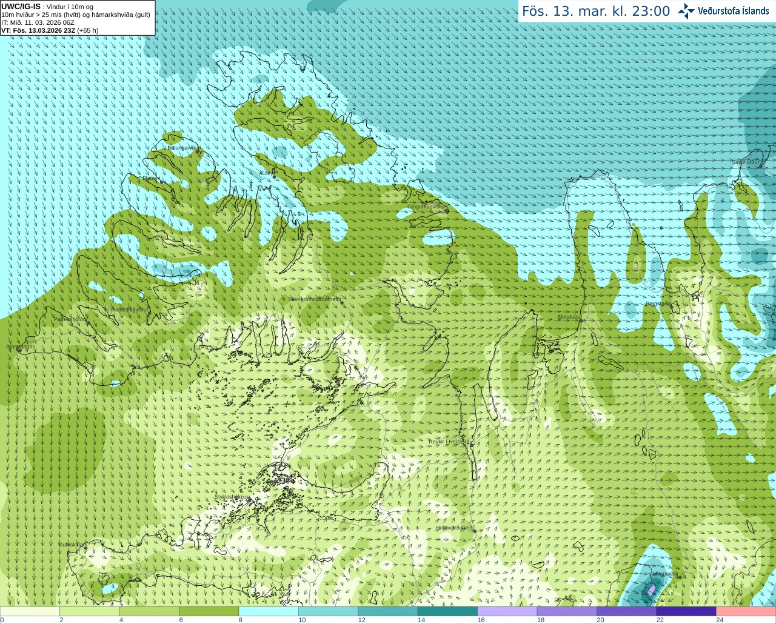
Task: Select the Siglufjörður station label
Action: 745,162
